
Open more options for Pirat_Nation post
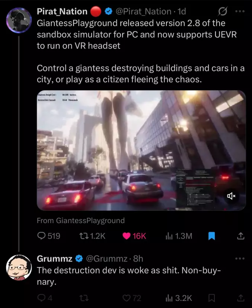(240, 12)
